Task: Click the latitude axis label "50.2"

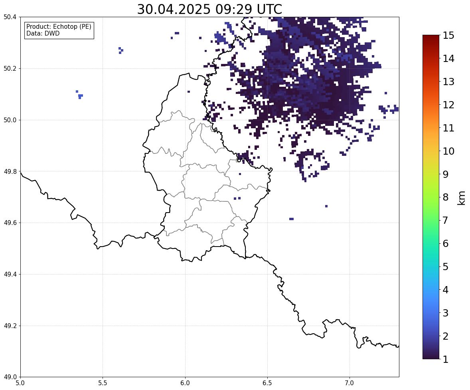Action: (10, 68)
